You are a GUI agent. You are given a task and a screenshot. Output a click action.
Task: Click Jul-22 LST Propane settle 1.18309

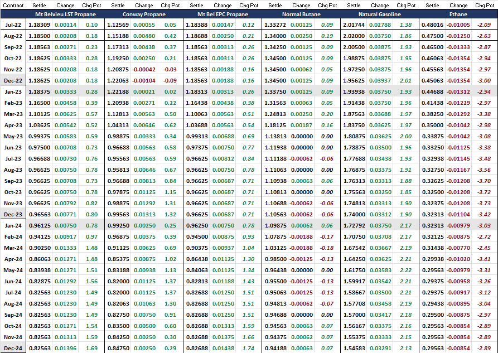click(40, 25)
